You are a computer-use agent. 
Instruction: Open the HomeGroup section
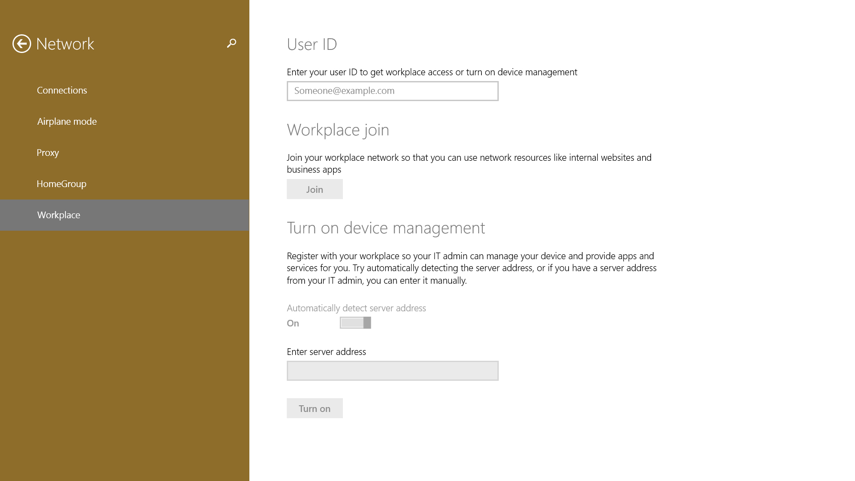pos(61,183)
